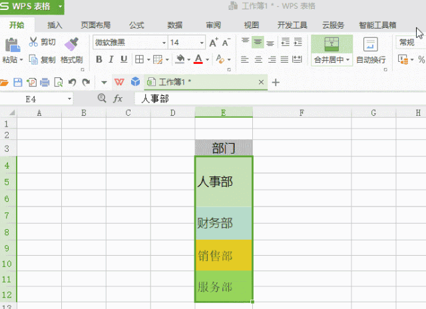The image size is (426, 309).
Task: Open the WPS application menu arrow
Action: pos(60,6)
